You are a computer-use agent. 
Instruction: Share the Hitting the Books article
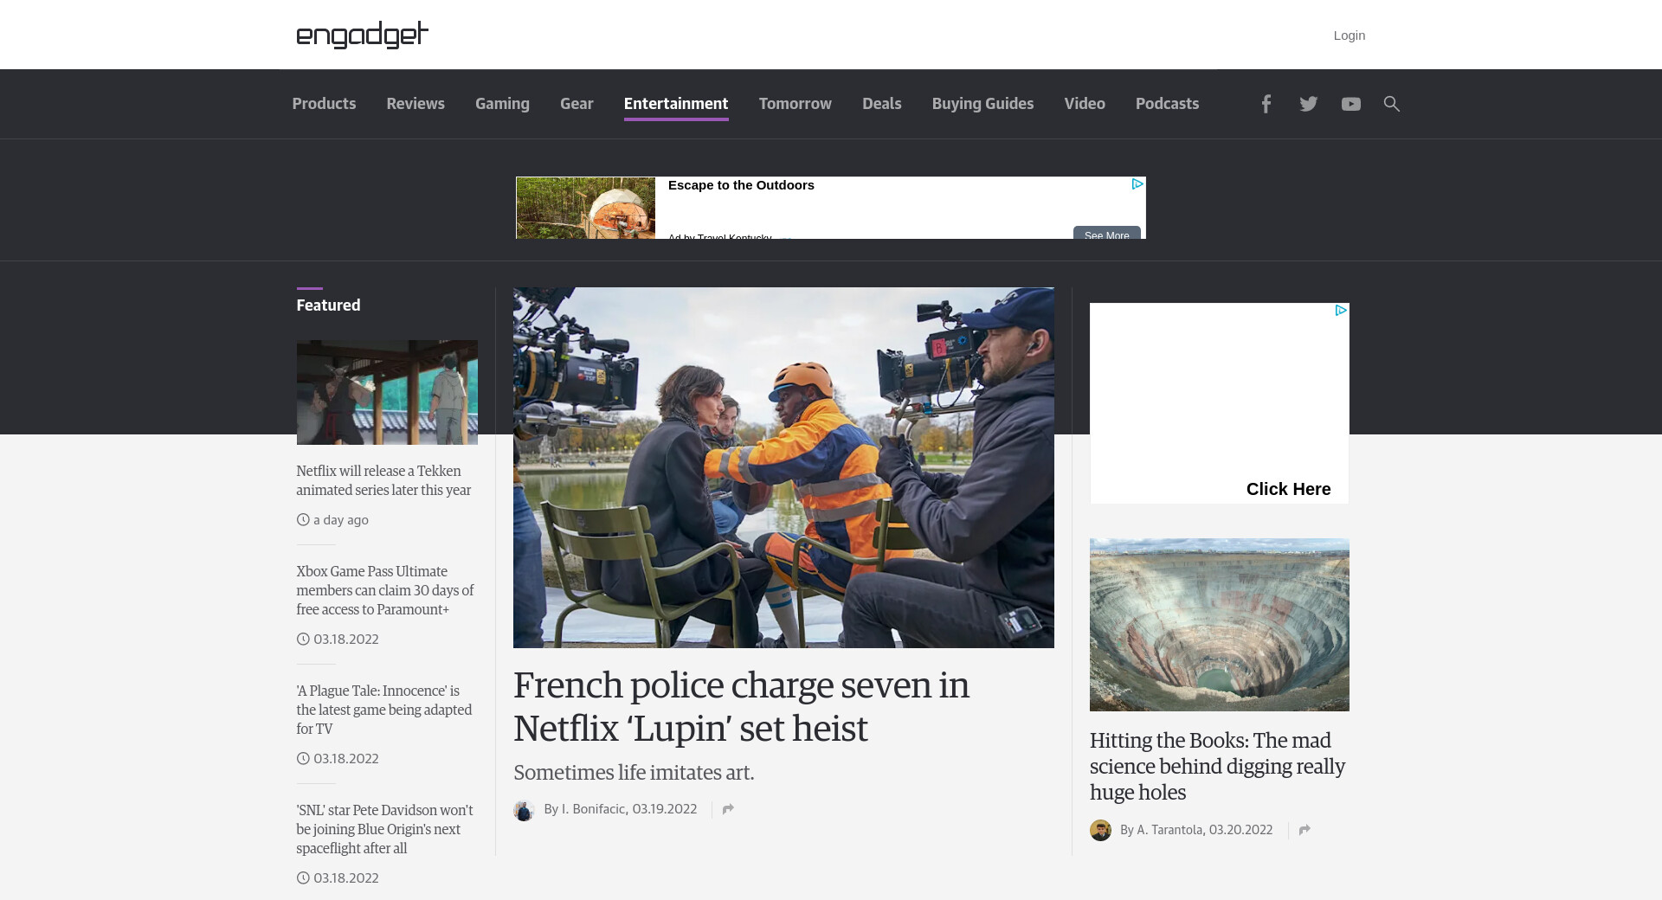[x=1304, y=830]
